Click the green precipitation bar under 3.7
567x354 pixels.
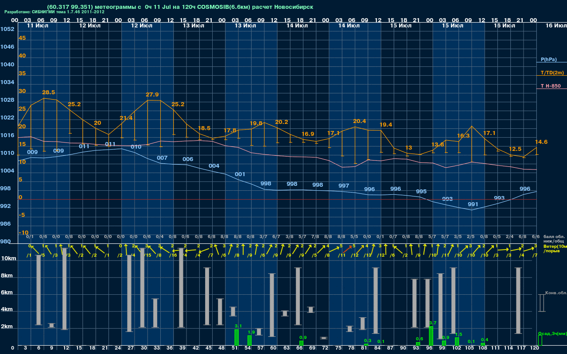coord(431,336)
